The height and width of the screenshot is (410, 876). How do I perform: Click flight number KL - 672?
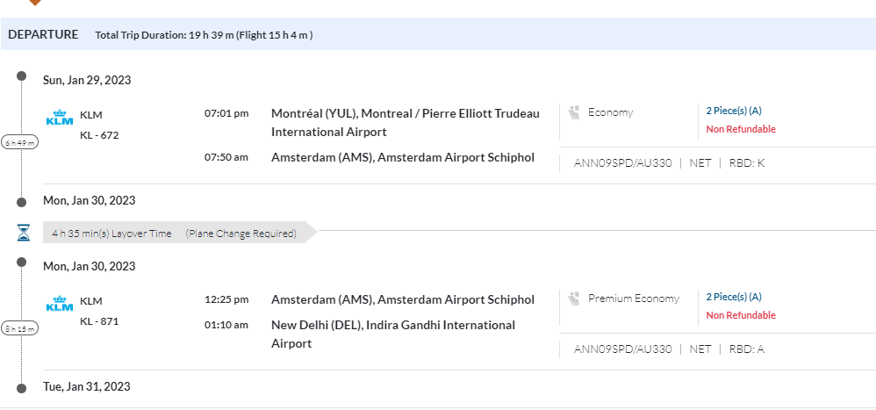(x=99, y=135)
